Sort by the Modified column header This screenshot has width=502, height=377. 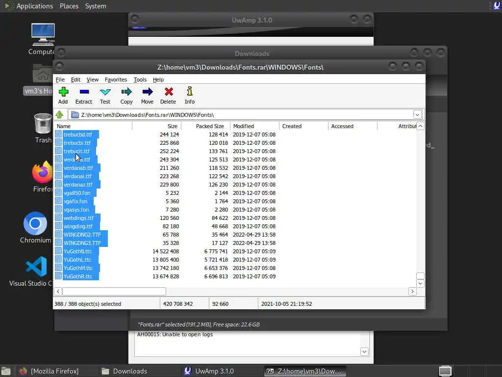[254, 126]
